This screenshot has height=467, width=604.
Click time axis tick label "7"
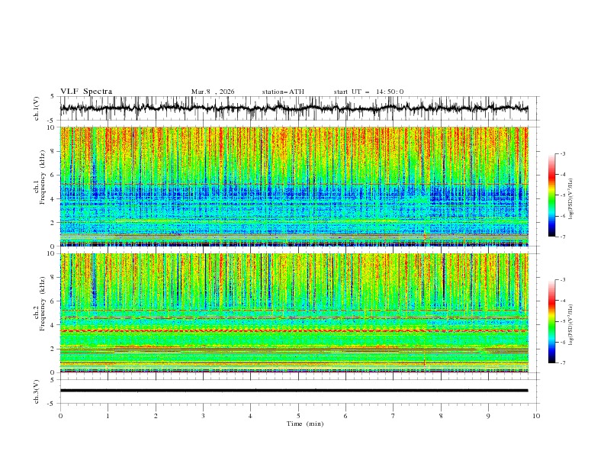point(394,416)
